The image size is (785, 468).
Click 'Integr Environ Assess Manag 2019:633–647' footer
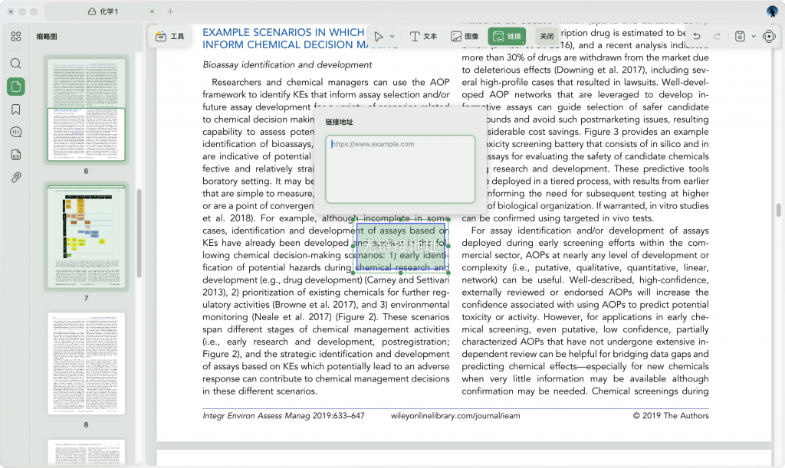(x=284, y=415)
